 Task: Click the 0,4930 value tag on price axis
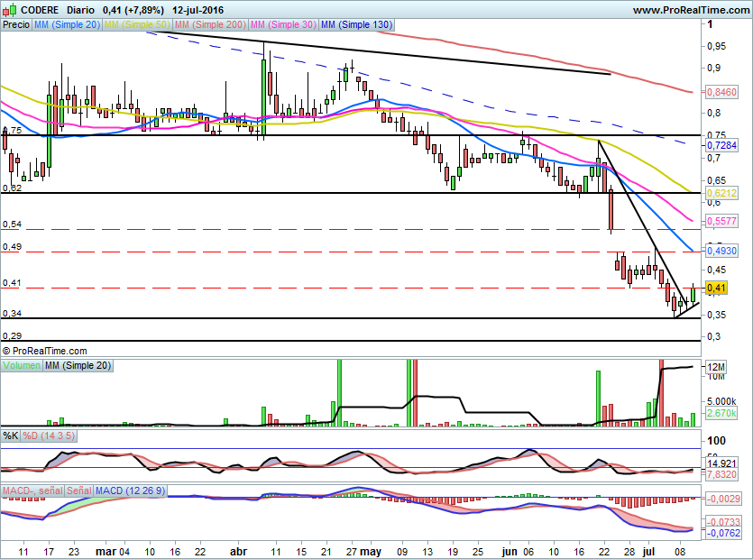[x=721, y=250]
